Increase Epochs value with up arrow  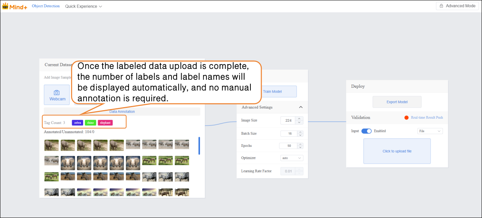click(x=300, y=144)
